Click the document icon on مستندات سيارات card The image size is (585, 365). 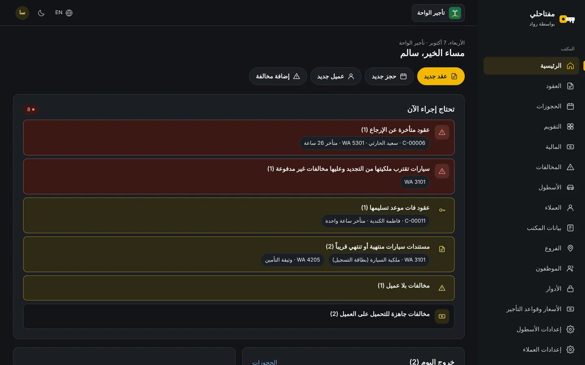click(442, 249)
